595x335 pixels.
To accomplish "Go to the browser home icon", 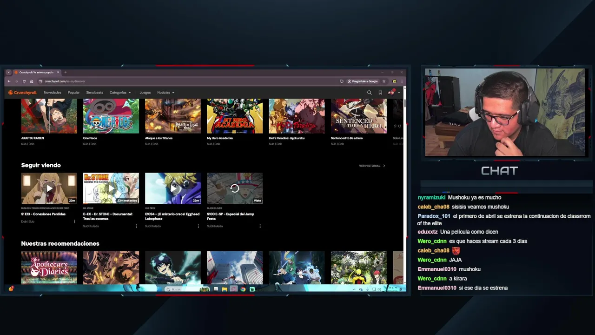I will point(32,81).
